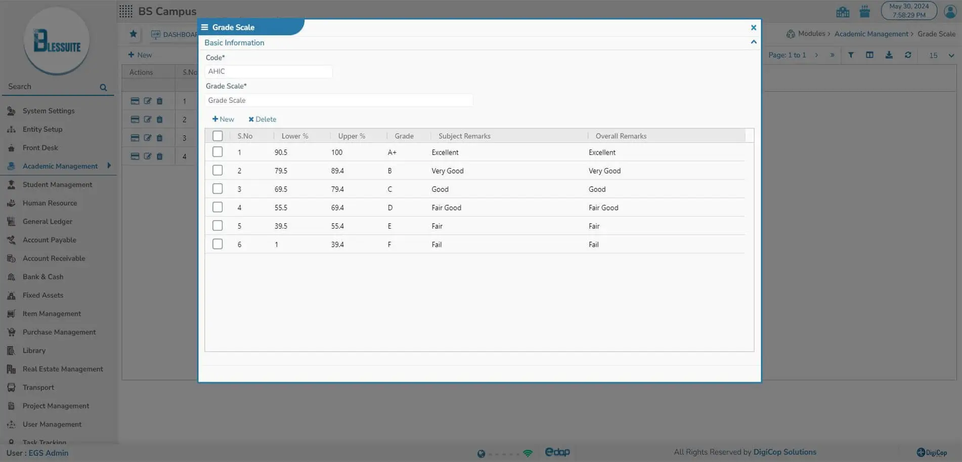Open the app grid launcher icon
The image size is (962, 462).
coord(126,11)
